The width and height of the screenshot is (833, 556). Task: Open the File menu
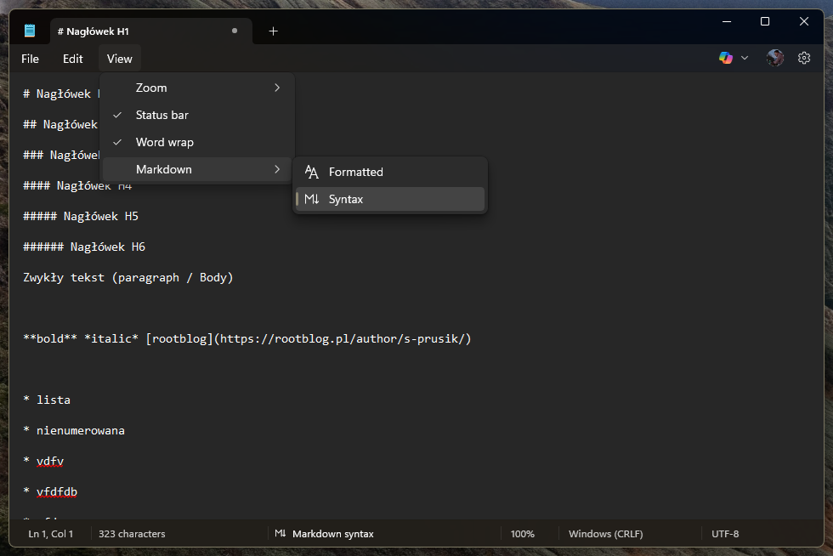[30, 59]
